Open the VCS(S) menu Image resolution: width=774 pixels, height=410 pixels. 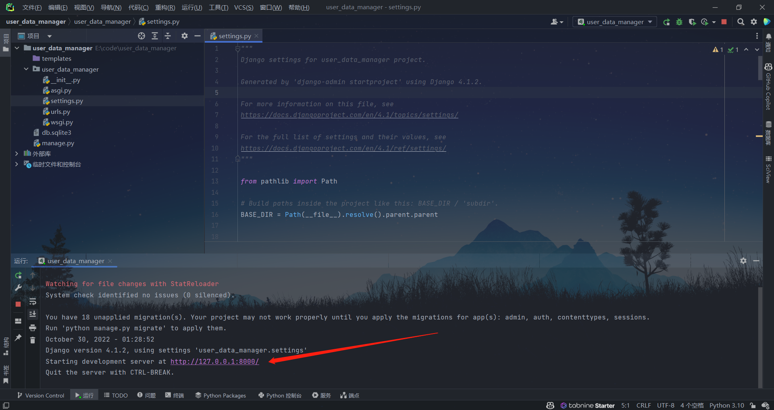pos(244,7)
